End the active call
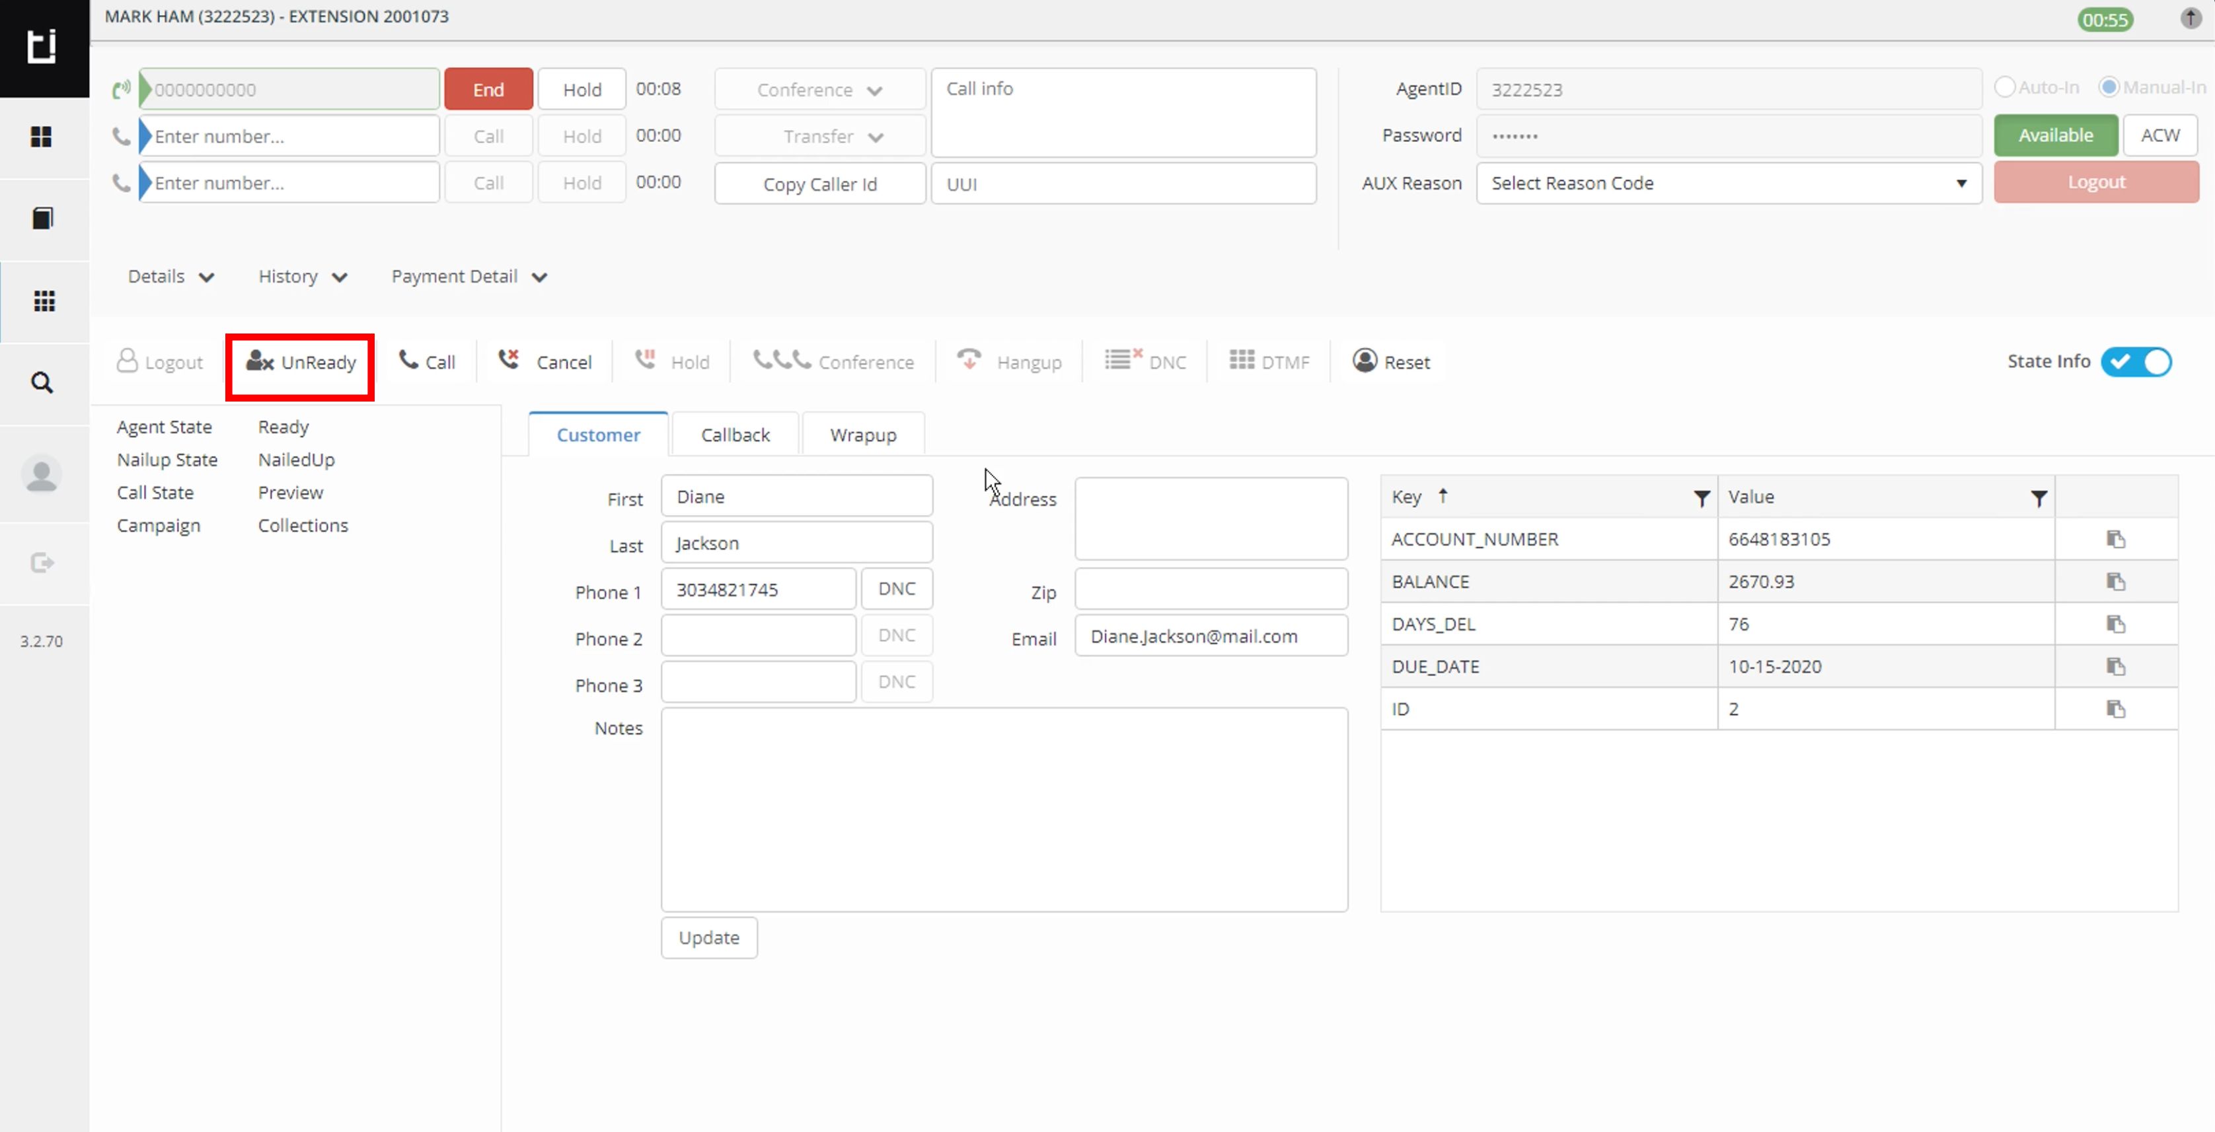The height and width of the screenshot is (1132, 2215). click(488, 89)
